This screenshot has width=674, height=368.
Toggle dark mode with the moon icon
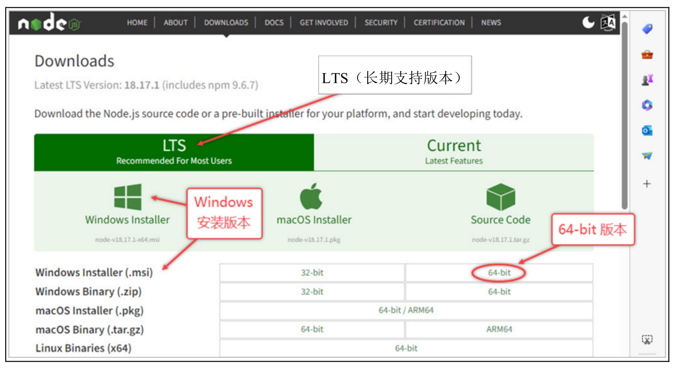click(x=588, y=22)
